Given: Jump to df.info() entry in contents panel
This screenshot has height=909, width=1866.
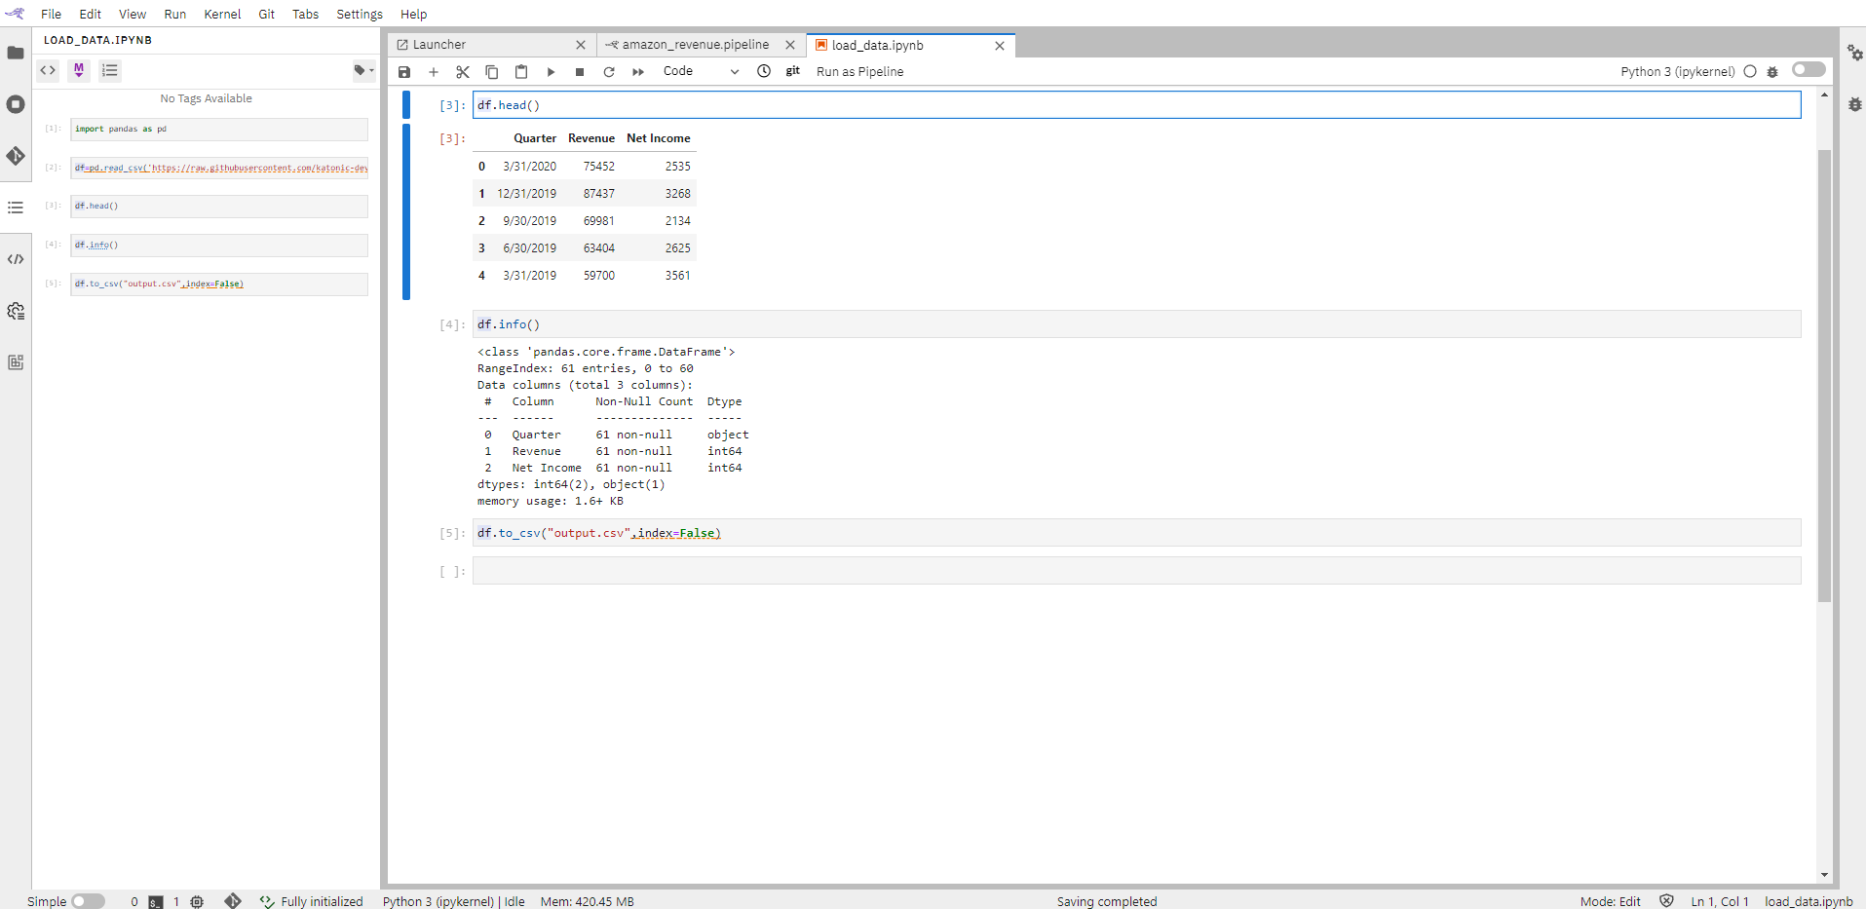Looking at the screenshot, I should pyautogui.click(x=218, y=245).
